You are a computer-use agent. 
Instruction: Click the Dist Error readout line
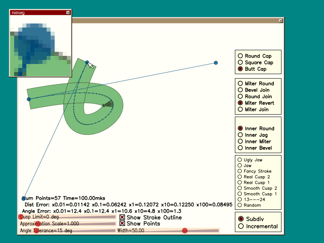point(128,205)
